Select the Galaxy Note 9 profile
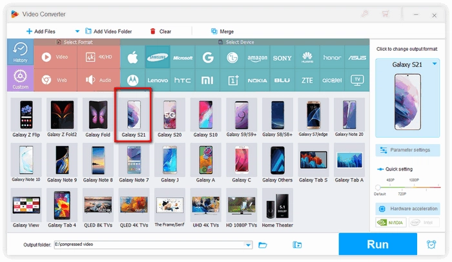The height and width of the screenshot is (262, 452). (62, 164)
